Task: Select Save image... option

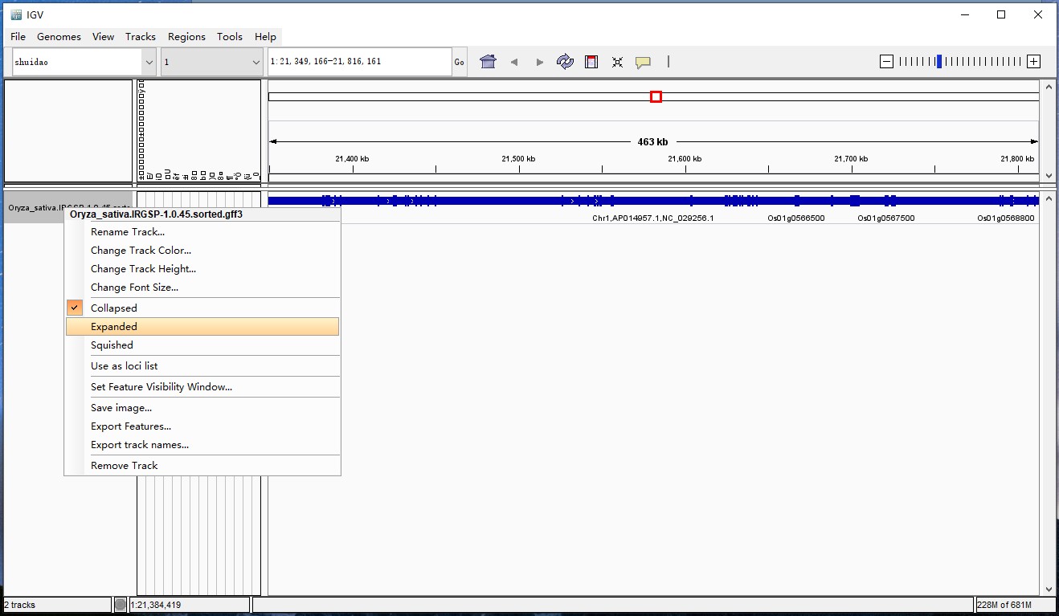Action: pos(203,408)
